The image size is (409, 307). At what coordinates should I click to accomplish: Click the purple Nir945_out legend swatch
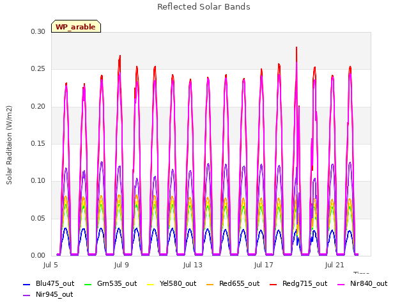(x=27, y=295)
